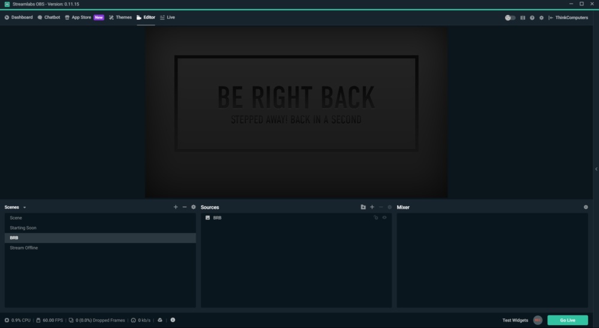Toggle night mode switch in top bar
The width and height of the screenshot is (599, 328).
point(510,17)
